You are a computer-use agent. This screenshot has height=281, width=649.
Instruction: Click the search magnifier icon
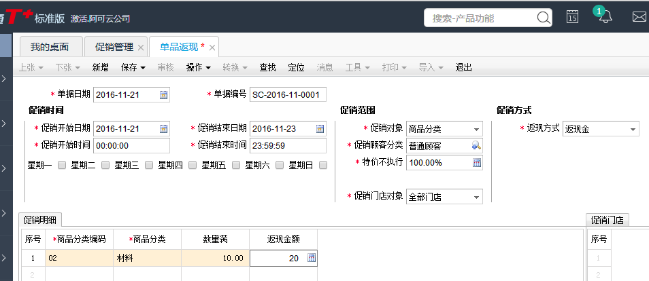(x=543, y=18)
